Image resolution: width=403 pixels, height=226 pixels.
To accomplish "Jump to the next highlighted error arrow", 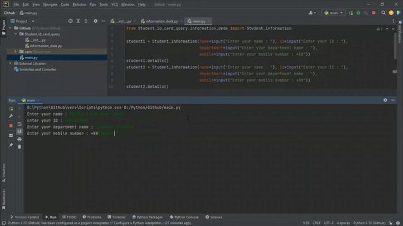I will coord(393,29).
